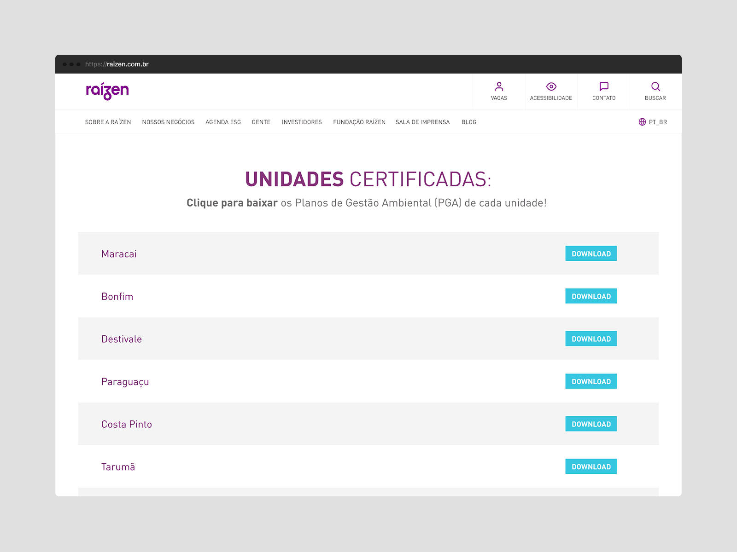The image size is (737, 552).
Task: Download the Maracai unit plan
Action: pos(591,253)
